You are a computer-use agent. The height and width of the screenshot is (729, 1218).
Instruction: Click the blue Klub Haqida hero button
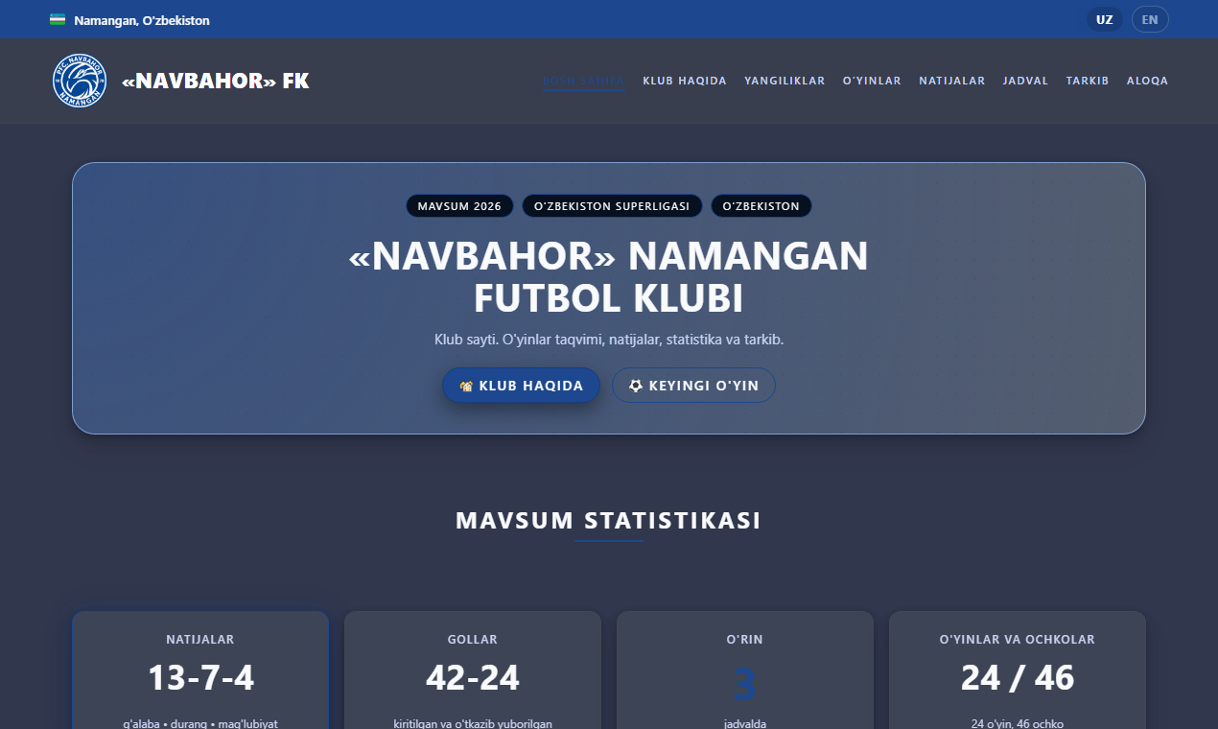click(x=521, y=386)
